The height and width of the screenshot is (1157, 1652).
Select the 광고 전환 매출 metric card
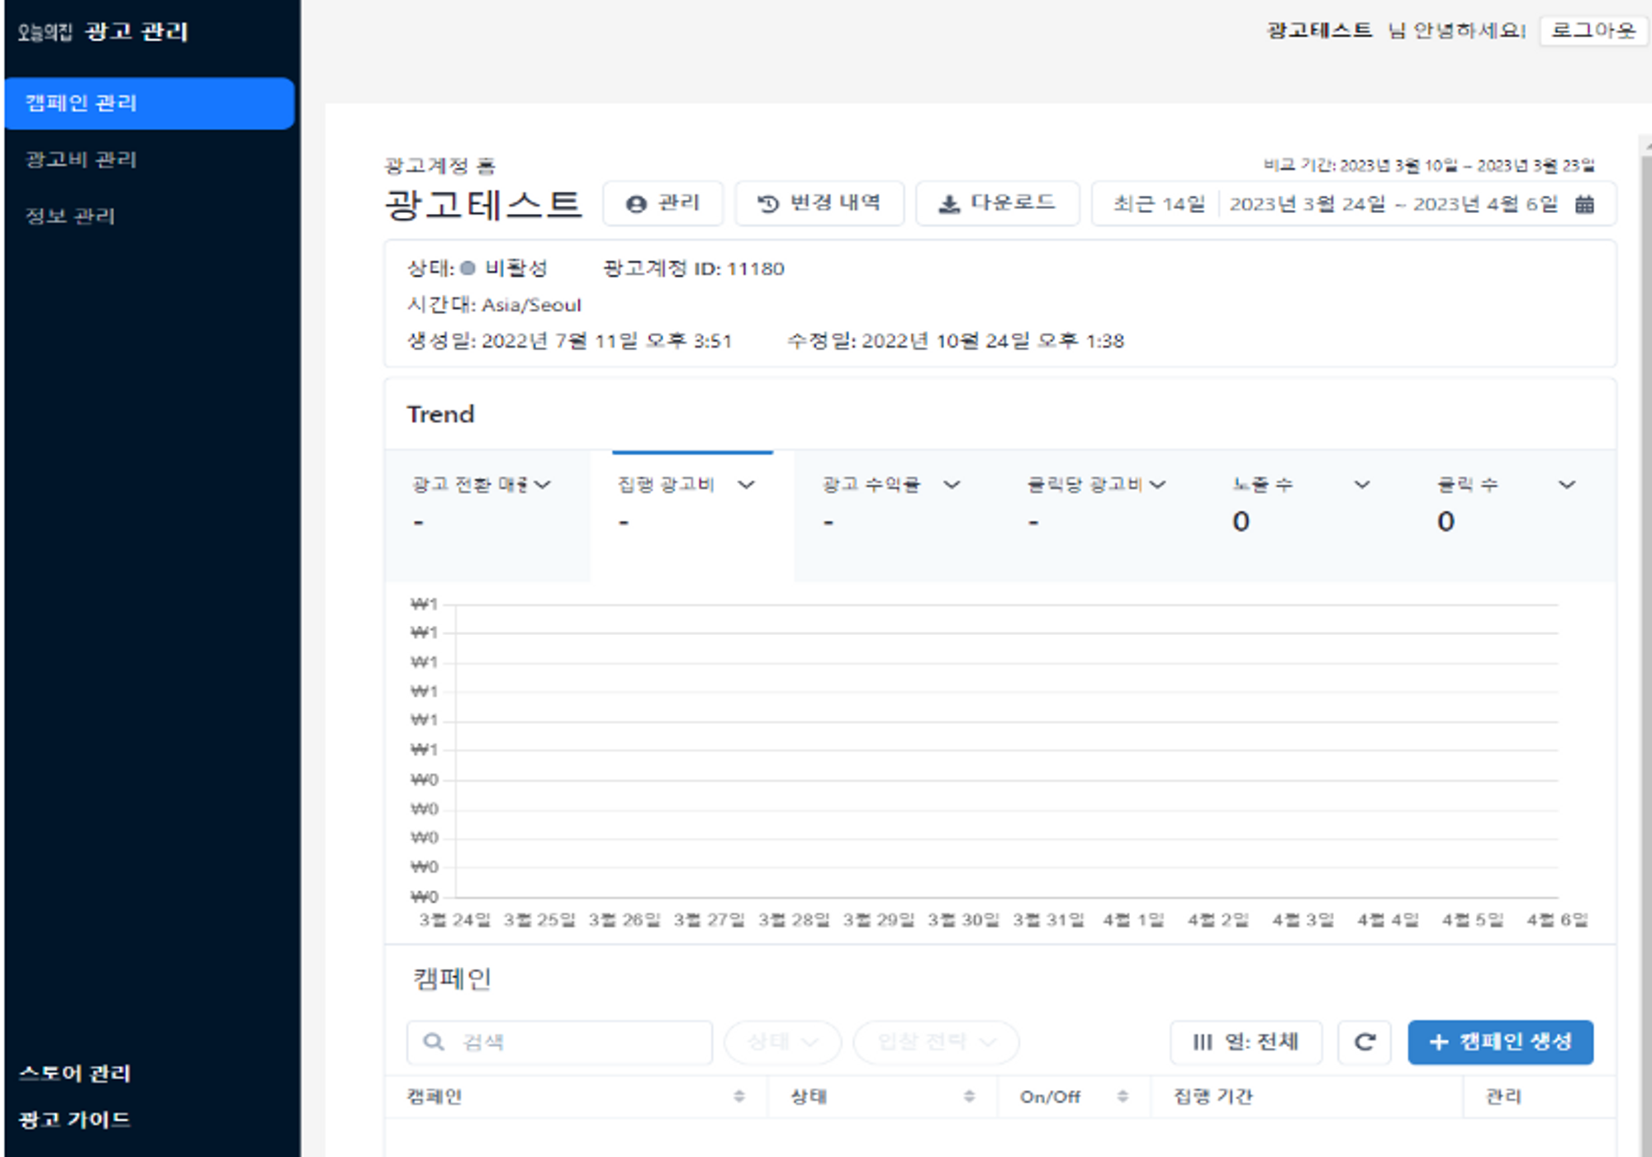coord(487,516)
